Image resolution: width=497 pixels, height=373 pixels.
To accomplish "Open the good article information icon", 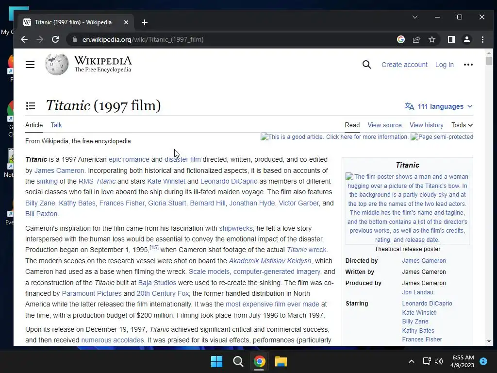I will pyautogui.click(x=334, y=136).
